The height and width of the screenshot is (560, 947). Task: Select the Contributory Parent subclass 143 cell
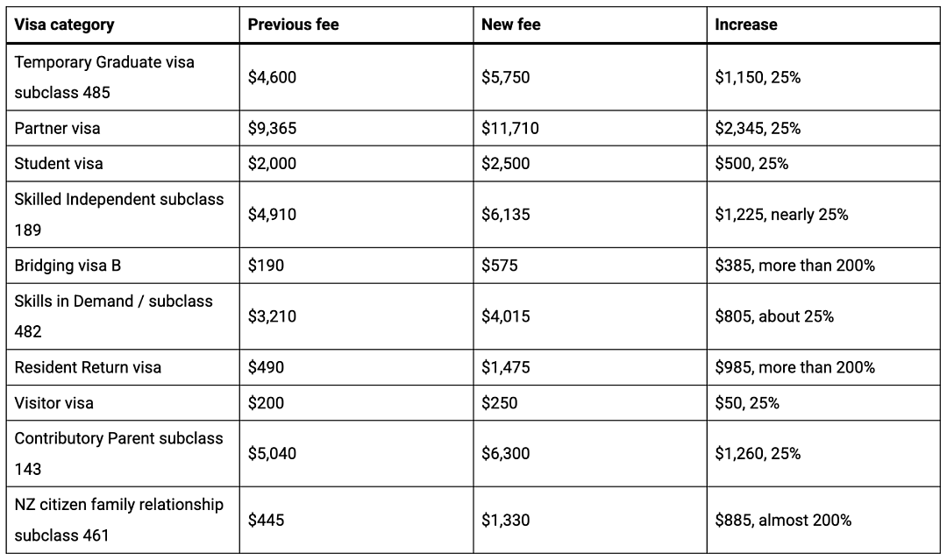[x=124, y=454]
